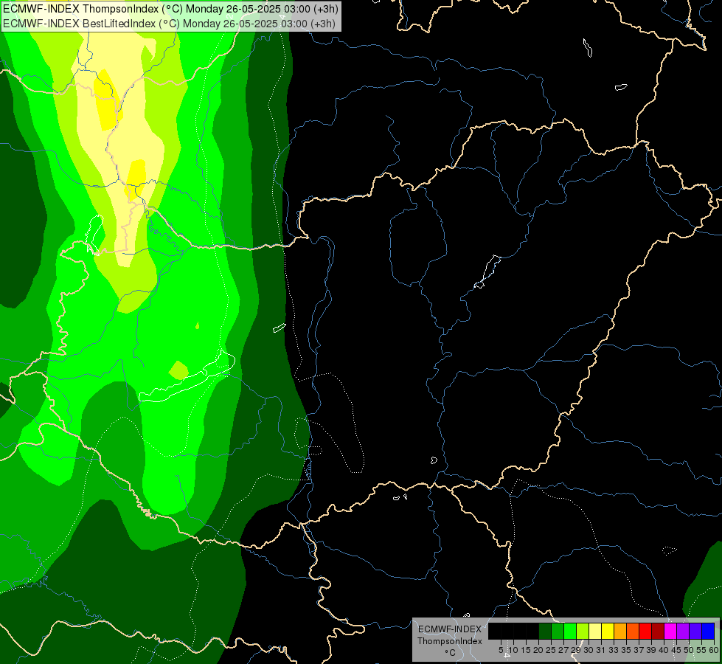The width and height of the screenshot is (722, 664).
Task: Click the legend value '40'
Action: (664, 650)
